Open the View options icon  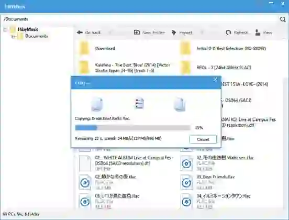258,32
